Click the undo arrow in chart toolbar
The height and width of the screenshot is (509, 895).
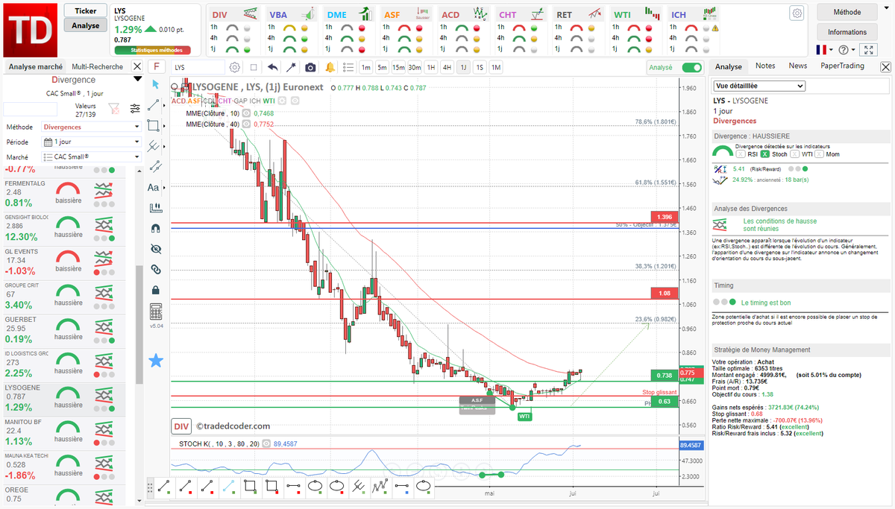pos(272,67)
